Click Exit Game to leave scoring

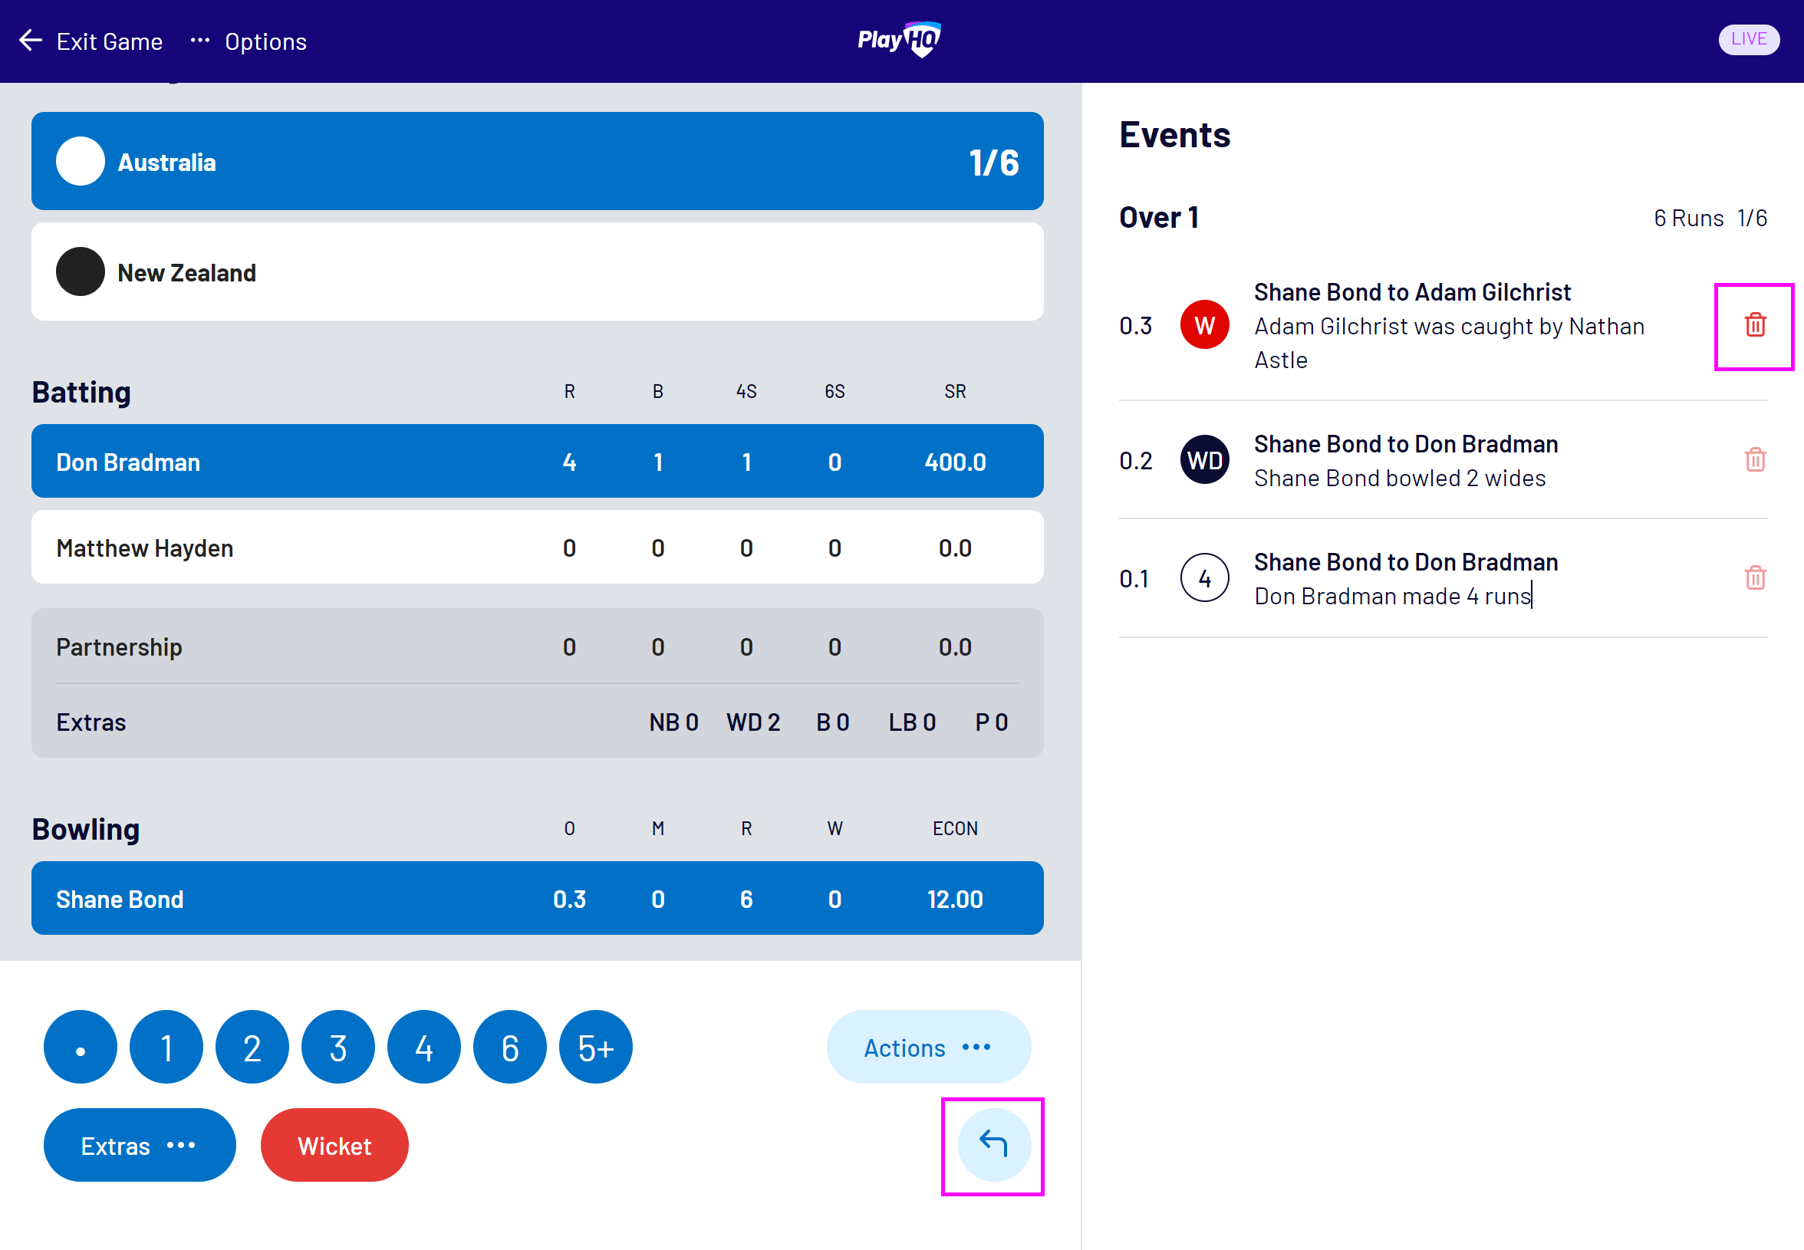(91, 40)
